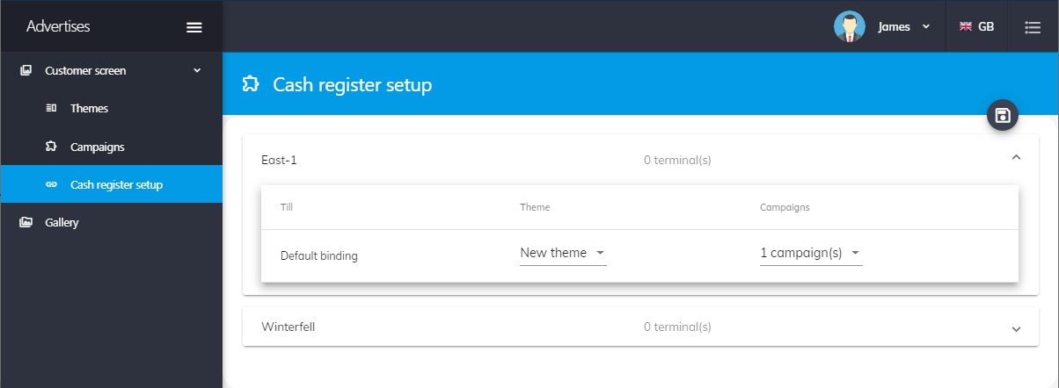Expand the Winterfell panel chevron
Viewport: 1059px width, 388px height.
(x=1016, y=328)
